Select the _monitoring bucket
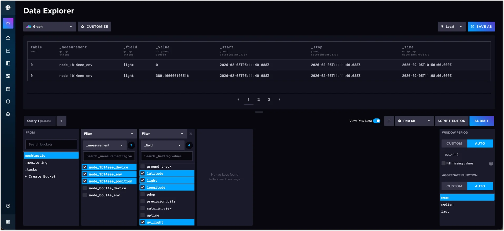The height and width of the screenshot is (231, 504). (x=51, y=163)
